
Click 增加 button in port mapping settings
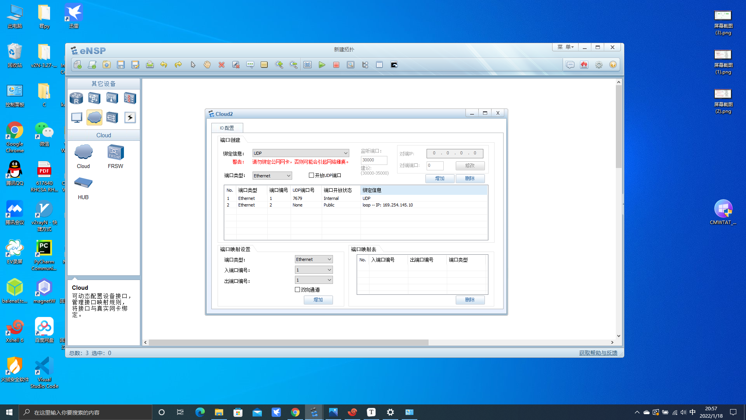318,300
